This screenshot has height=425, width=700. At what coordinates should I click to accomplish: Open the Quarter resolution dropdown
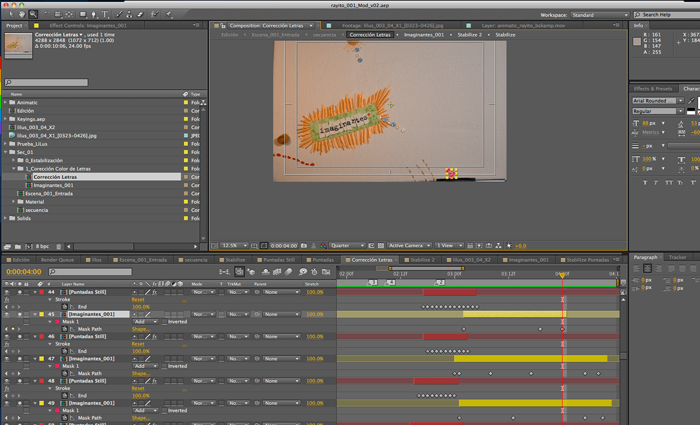coord(347,246)
